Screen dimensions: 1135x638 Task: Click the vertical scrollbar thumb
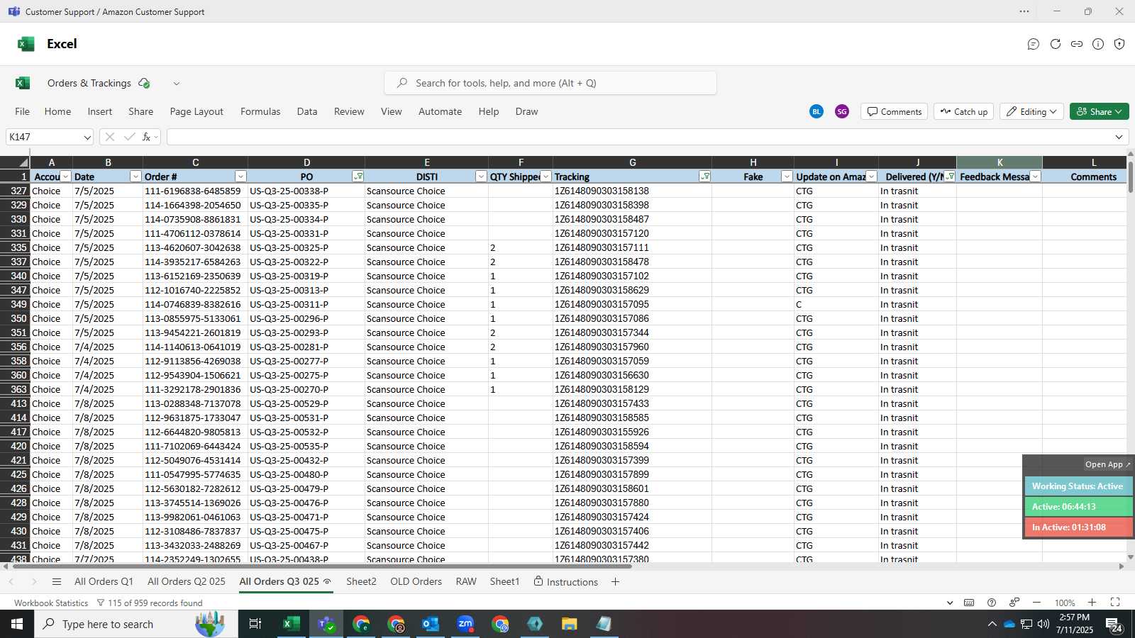1130,176
